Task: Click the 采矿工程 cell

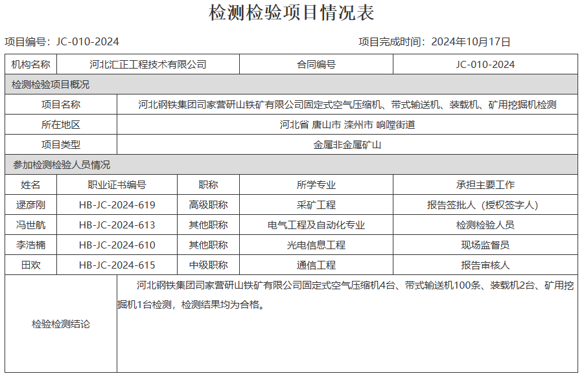Action: coord(316,205)
